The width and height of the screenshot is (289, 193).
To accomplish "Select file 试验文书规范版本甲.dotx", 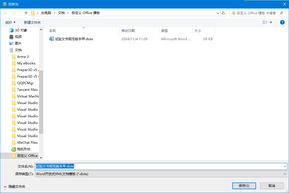I will [74, 39].
